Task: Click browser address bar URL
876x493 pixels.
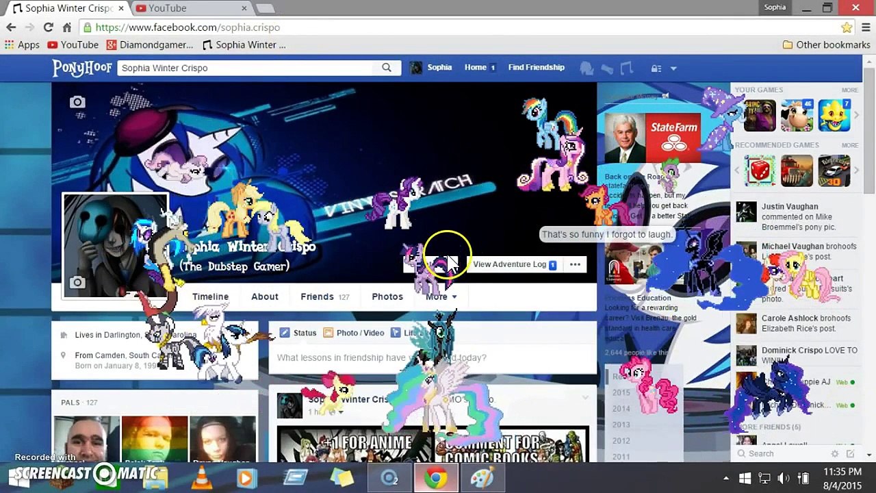Action: 188,27
